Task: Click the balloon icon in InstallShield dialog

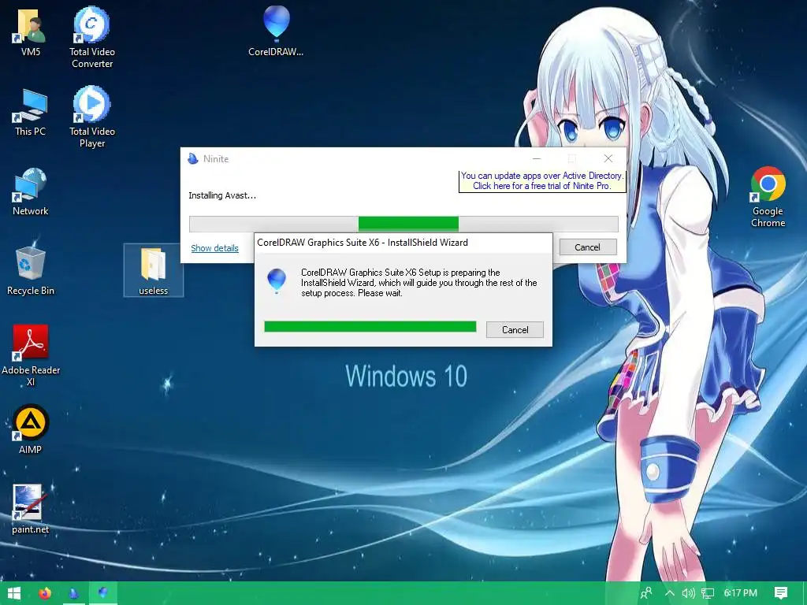Action: point(277,281)
